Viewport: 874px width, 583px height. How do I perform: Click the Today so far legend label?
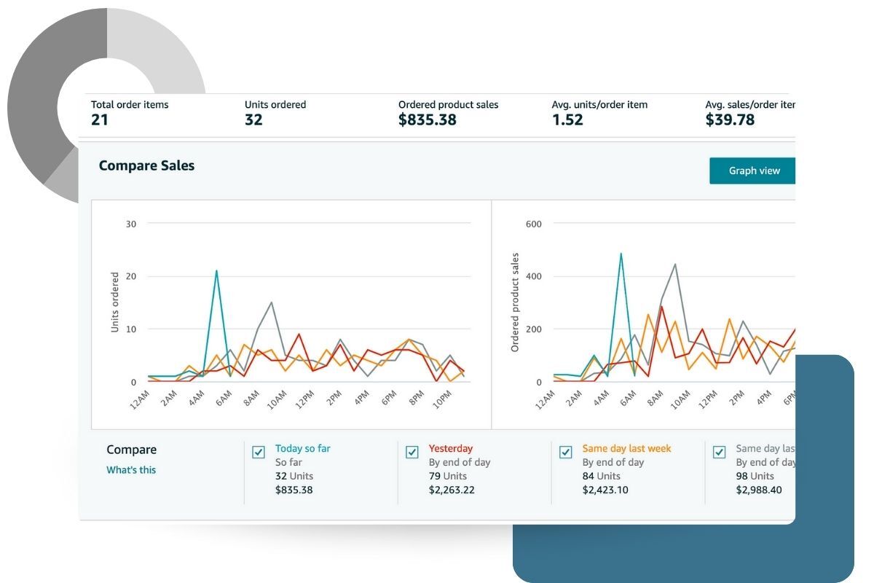(x=302, y=449)
